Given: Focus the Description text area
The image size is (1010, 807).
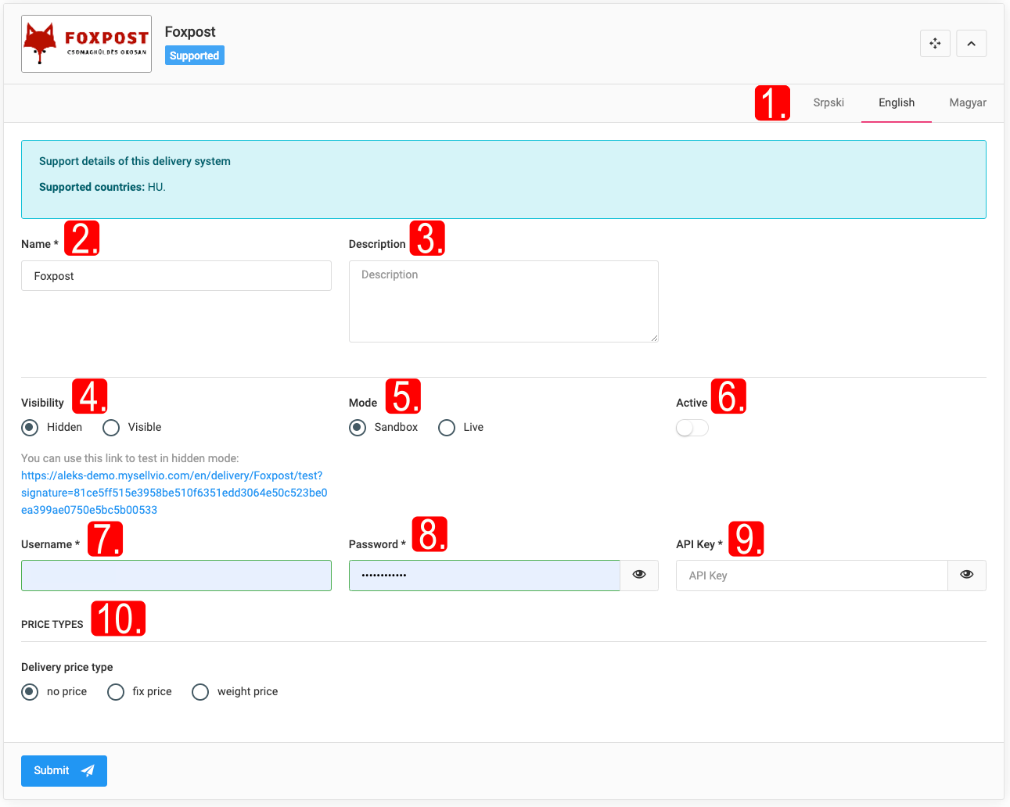Looking at the screenshot, I should click(503, 301).
